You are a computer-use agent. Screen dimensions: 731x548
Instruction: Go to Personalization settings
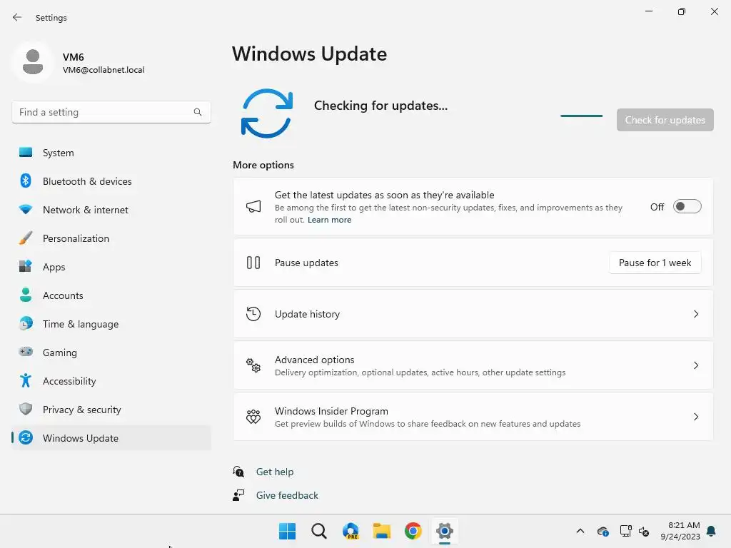pyautogui.click(x=111, y=238)
